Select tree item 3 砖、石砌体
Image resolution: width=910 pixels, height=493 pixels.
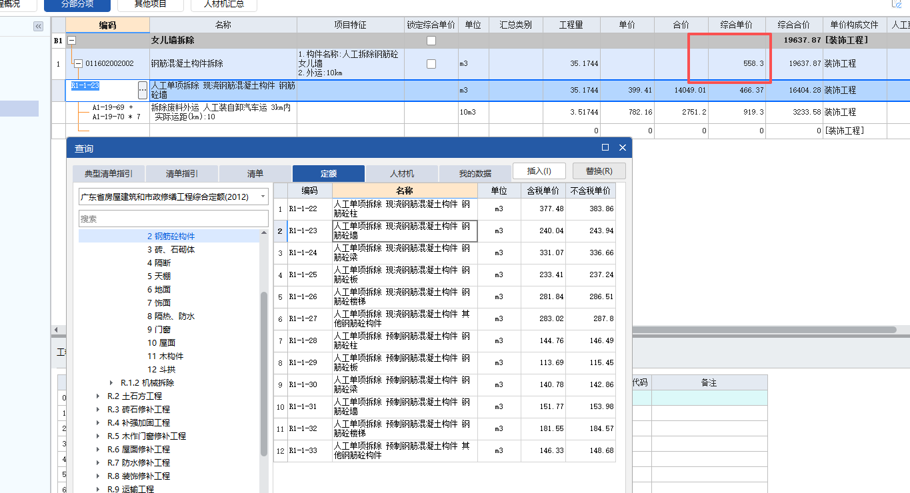coord(171,249)
